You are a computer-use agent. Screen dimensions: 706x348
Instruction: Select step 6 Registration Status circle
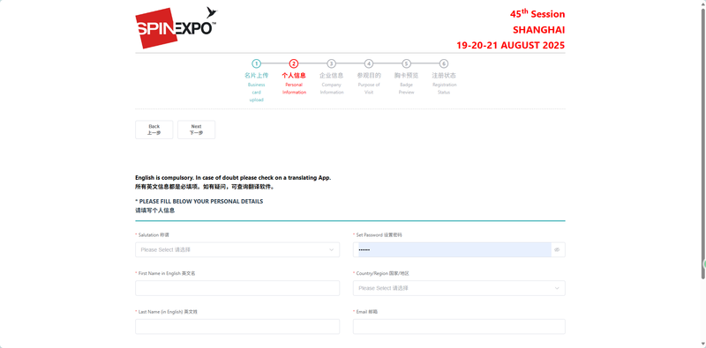(x=444, y=63)
